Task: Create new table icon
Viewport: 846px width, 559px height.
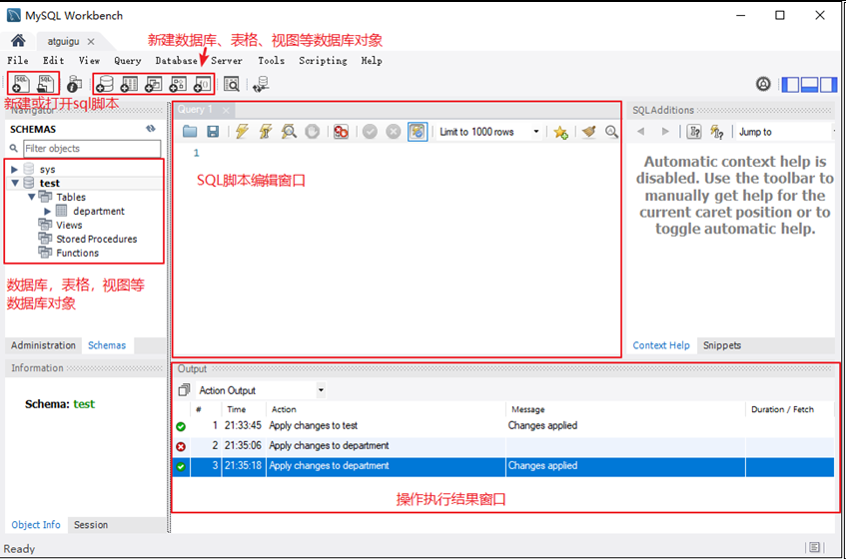Action: (x=129, y=84)
